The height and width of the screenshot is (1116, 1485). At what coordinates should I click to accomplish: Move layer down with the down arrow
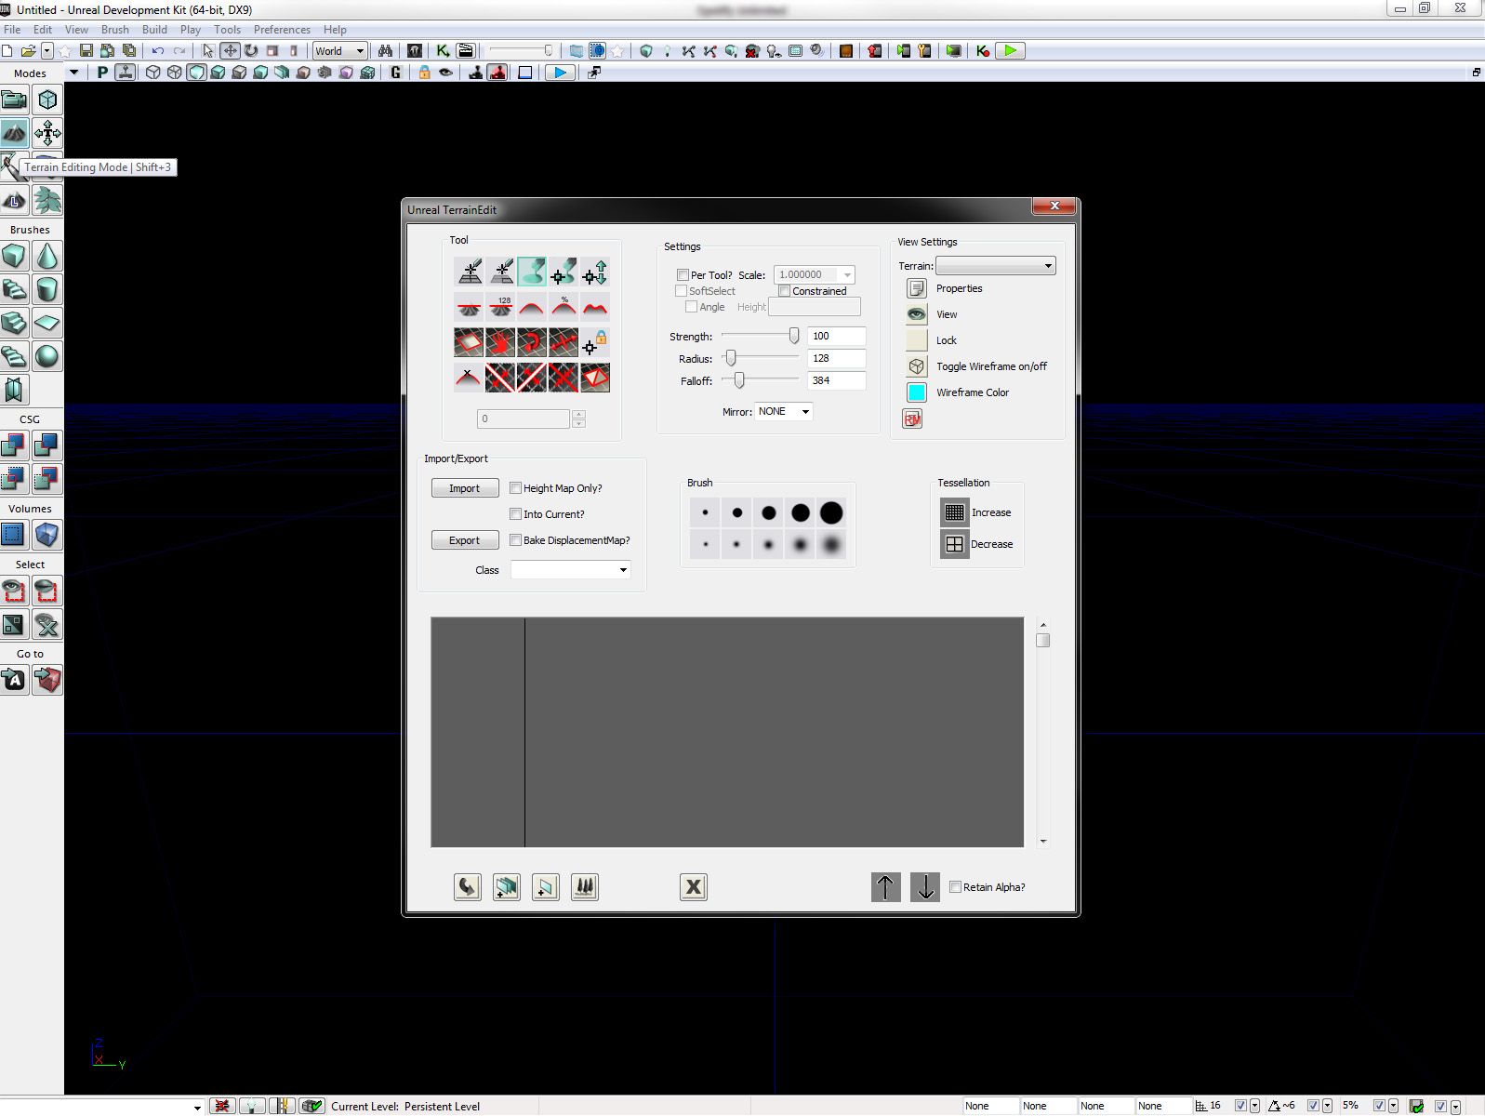(925, 887)
